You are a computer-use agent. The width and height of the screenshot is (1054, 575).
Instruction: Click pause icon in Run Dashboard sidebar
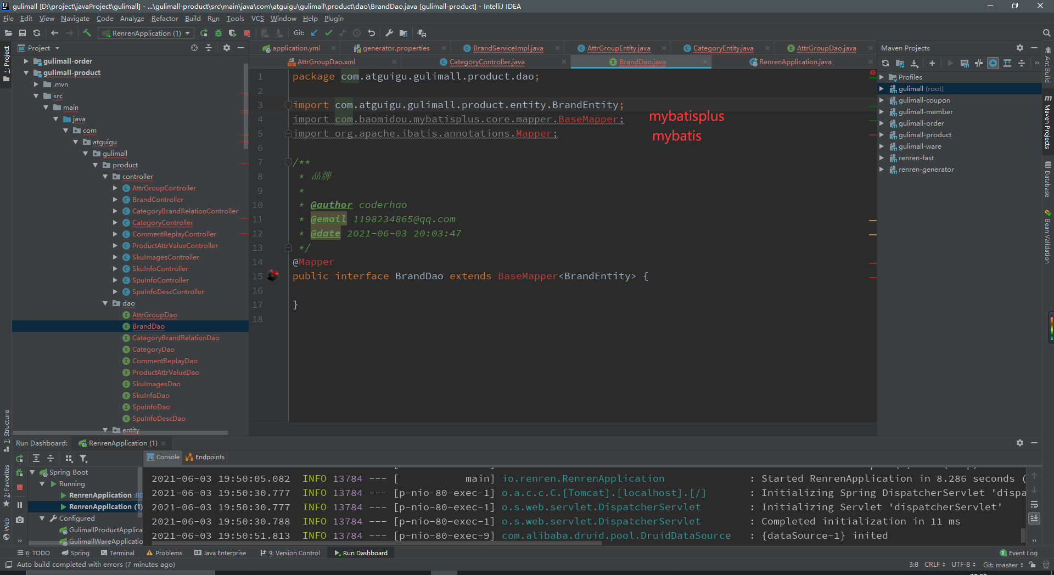pos(20,505)
